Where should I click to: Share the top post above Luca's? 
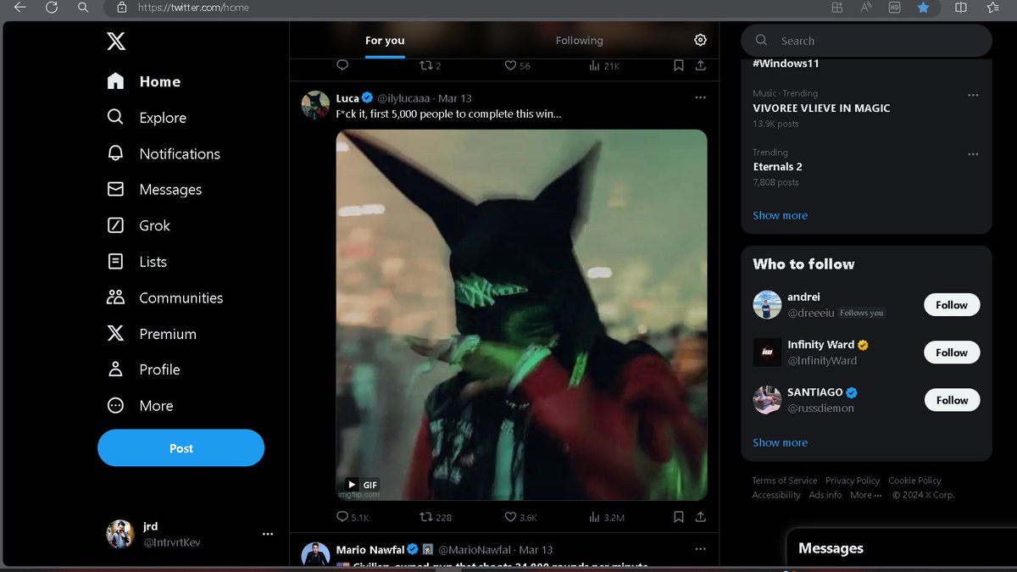click(701, 65)
